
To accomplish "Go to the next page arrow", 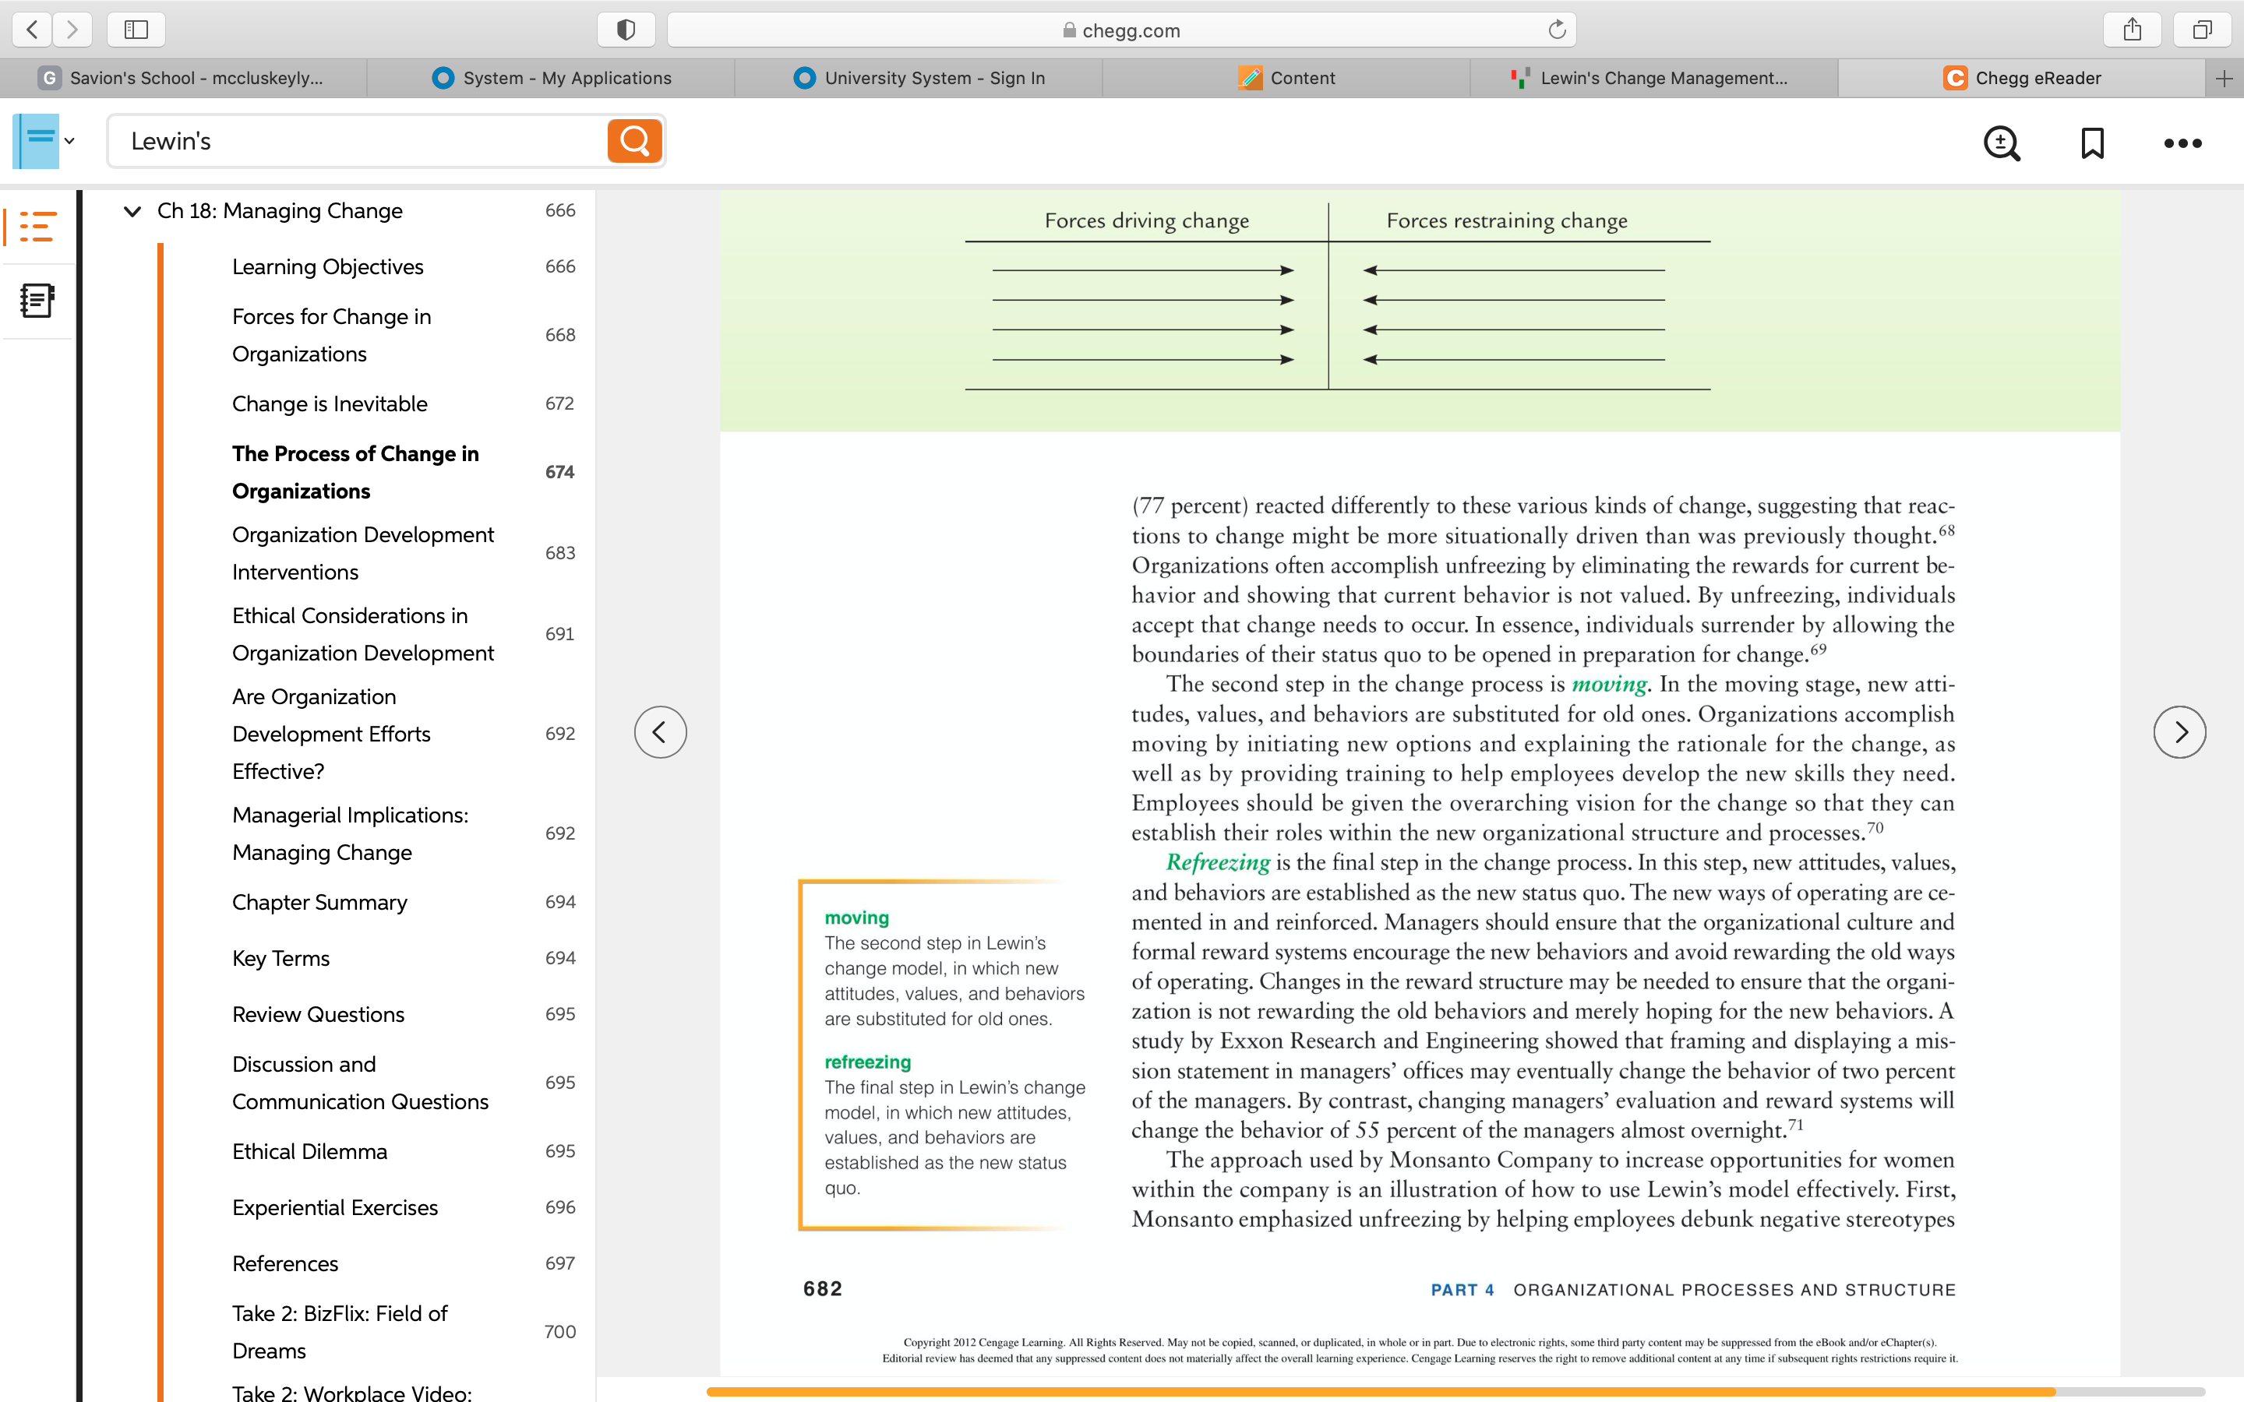I will point(2179,732).
